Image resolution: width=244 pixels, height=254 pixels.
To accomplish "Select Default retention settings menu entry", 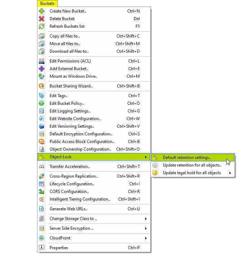I will tap(187, 158).
